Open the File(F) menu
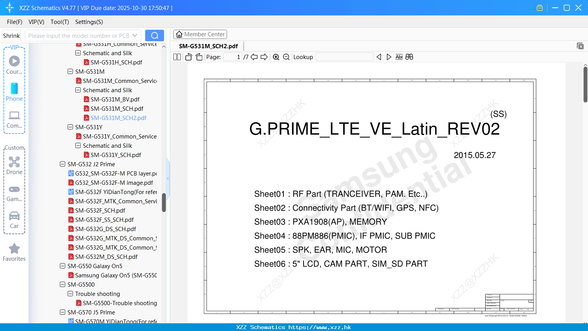Screen dimensions: 588x331 (x=15, y=22)
